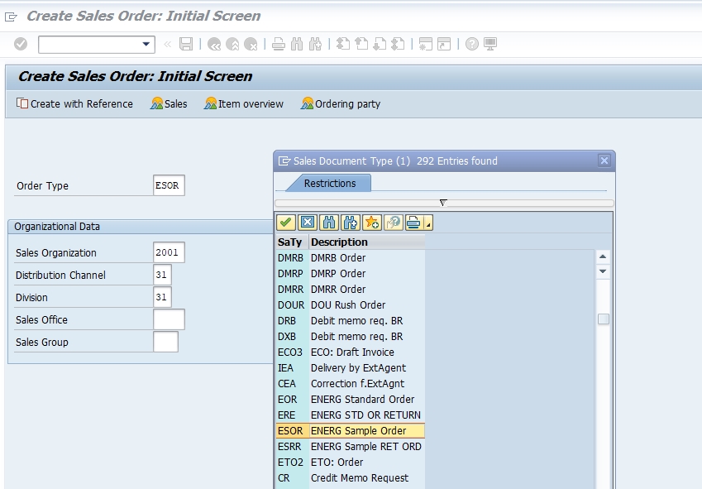Image resolution: width=702 pixels, height=489 pixels.
Task: Click the Find binoculars icon in popup
Action: pos(328,223)
